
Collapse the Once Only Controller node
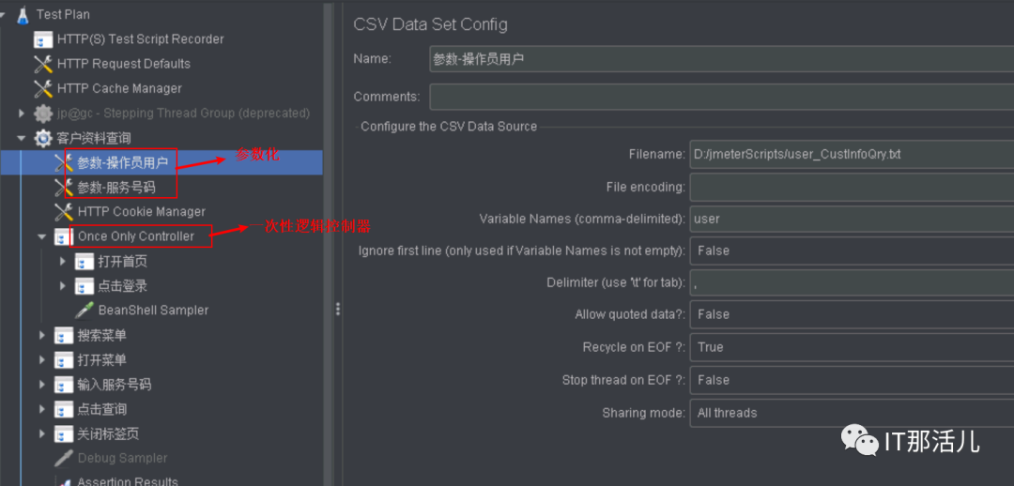tap(42, 236)
